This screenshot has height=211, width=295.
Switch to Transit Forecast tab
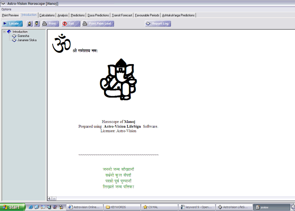click(x=122, y=15)
